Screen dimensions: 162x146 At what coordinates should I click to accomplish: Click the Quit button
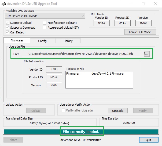[x=148, y=140]
